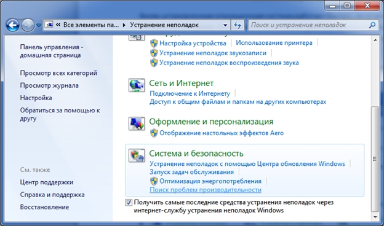
Task: Open 'Просмотр журнала' link
Action: click(x=49, y=85)
